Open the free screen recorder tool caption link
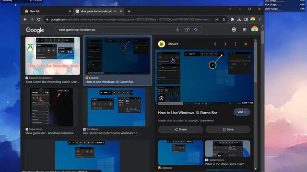Image resolution: width=307 pixels, height=172 pixels. 112,133
